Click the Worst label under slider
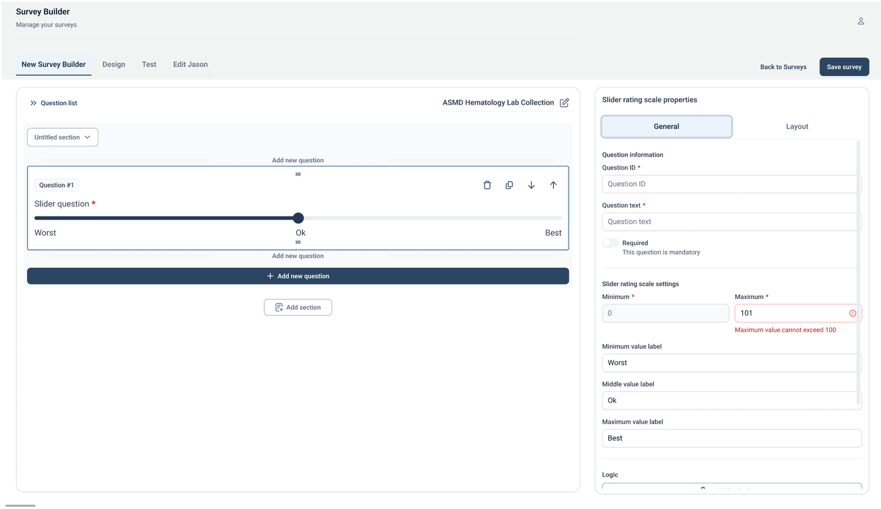Image resolution: width=881 pixels, height=509 pixels. [45, 233]
